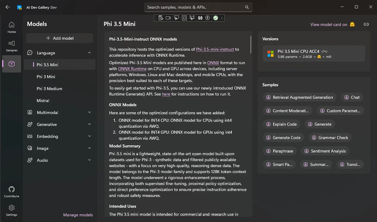Toggle Track focused element icon
This screenshot has height=222, width=377.
click(192, 18)
